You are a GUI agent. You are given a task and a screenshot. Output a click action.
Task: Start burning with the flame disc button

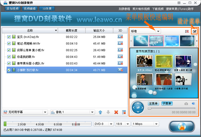point(182,126)
